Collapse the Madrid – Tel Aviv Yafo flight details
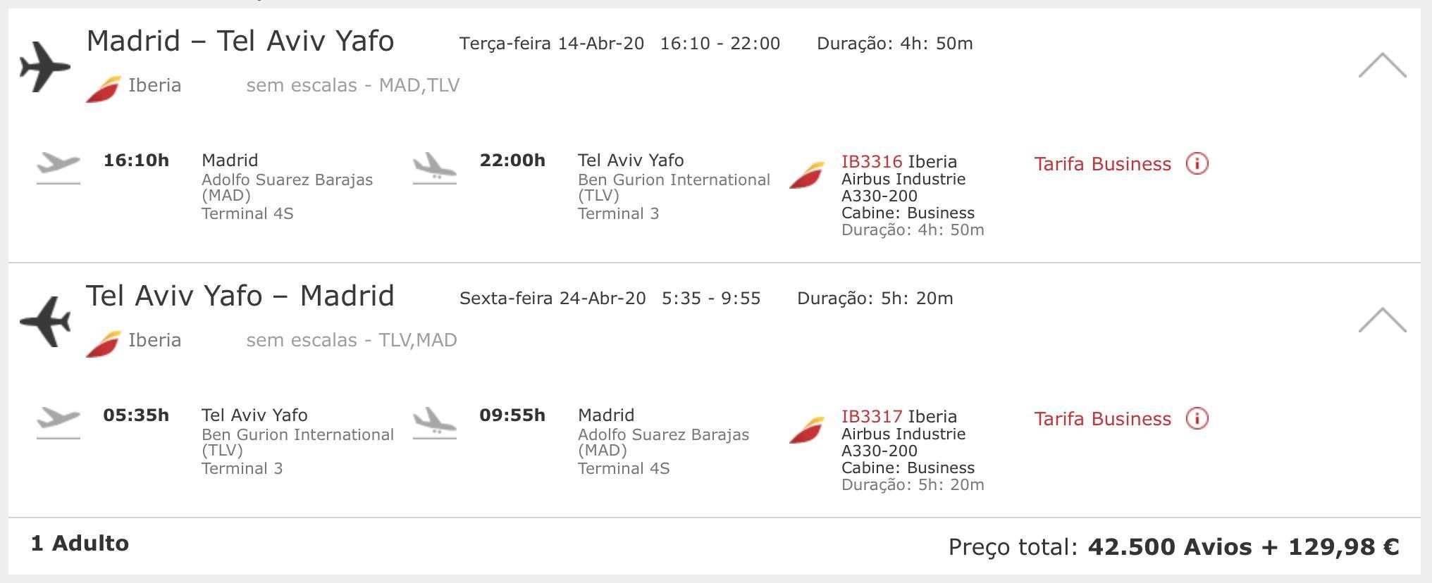The image size is (1432, 583). coord(1382,65)
